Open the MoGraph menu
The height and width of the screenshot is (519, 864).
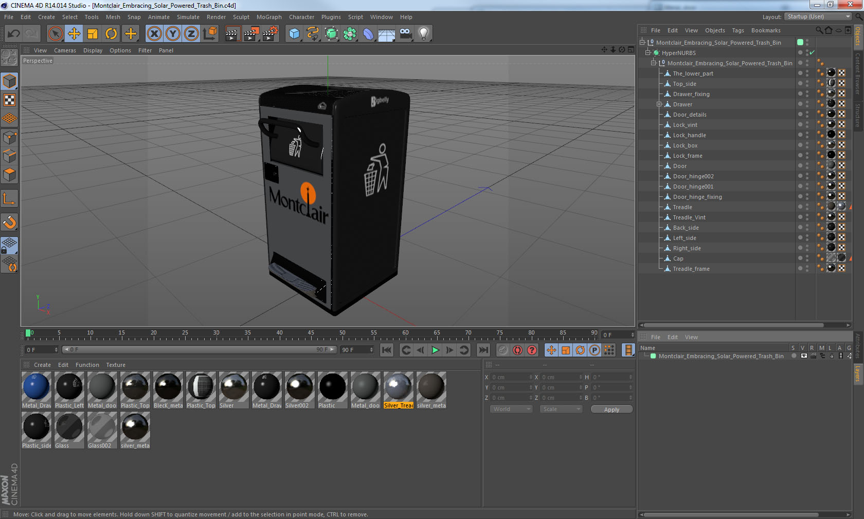pyautogui.click(x=269, y=17)
